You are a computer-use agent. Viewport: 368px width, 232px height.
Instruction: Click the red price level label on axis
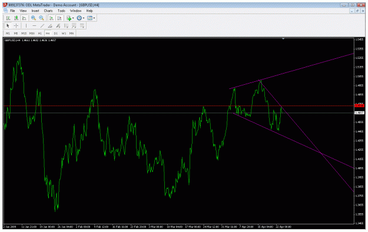click(360, 105)
